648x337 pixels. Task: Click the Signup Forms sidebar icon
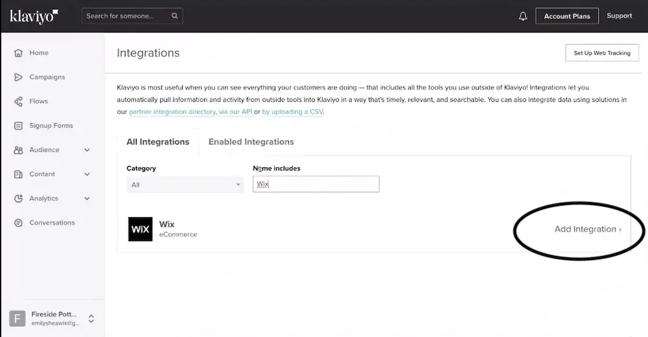coord(18,126)
